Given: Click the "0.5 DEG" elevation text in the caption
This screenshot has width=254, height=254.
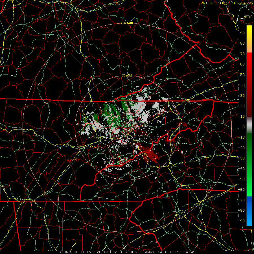Looking at the screenshot, I should click(128, 252).
